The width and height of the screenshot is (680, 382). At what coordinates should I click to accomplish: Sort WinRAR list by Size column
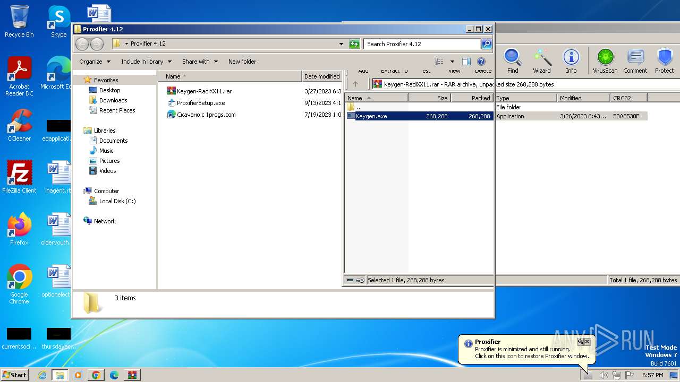(429, 98)
